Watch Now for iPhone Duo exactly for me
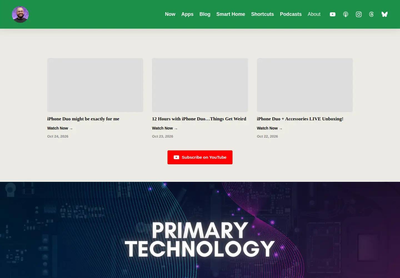The width and height of the screenshot is (400, 278). (60, 128)
